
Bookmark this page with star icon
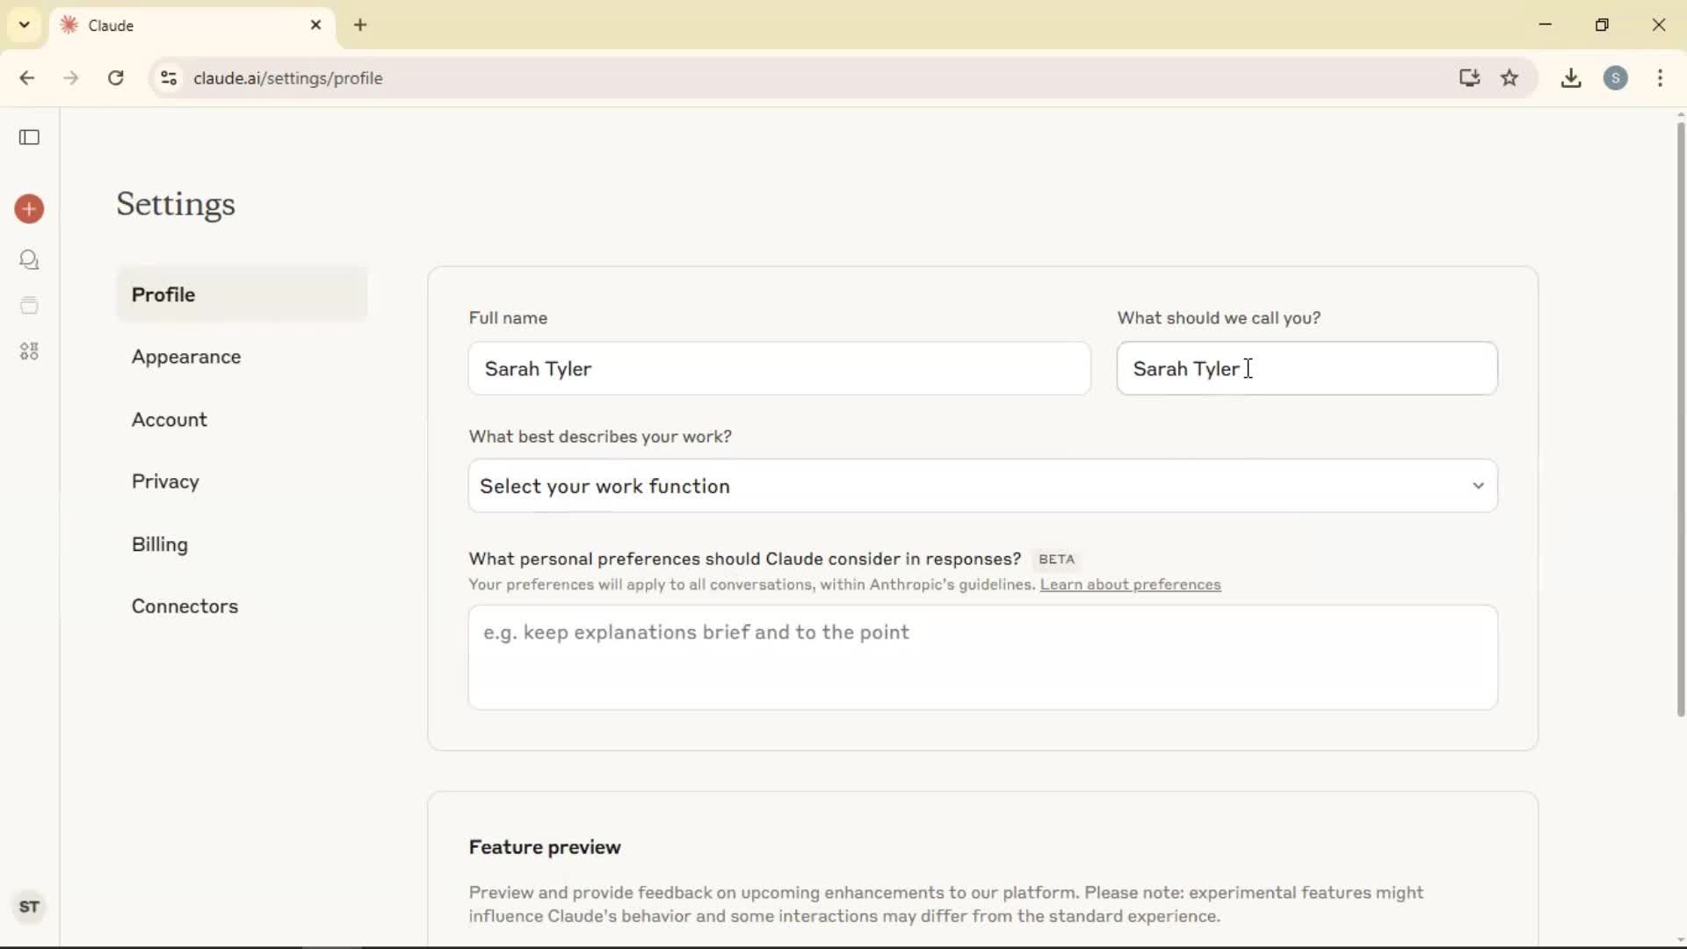[1510, 78]
